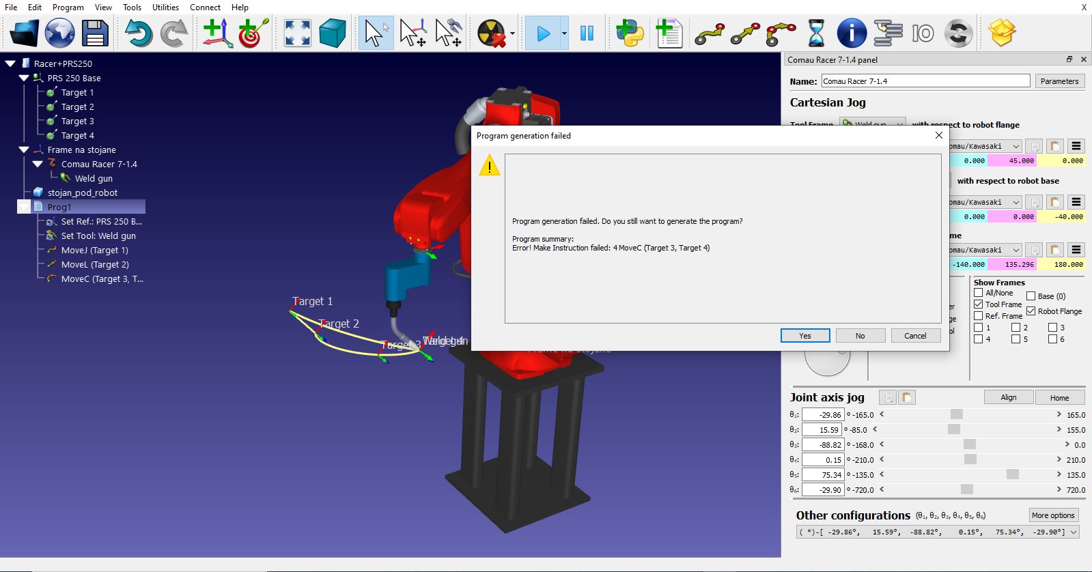Click the Fit All view icon
This screenshot has height=572, width=1092.
pos(297,33)
